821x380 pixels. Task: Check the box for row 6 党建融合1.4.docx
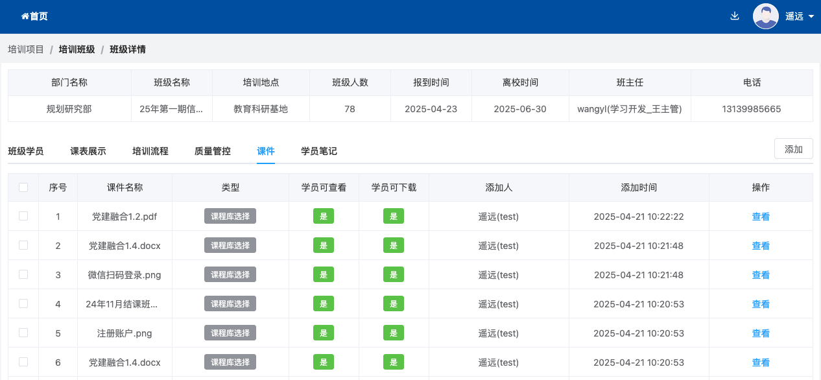tap(23, 362)
